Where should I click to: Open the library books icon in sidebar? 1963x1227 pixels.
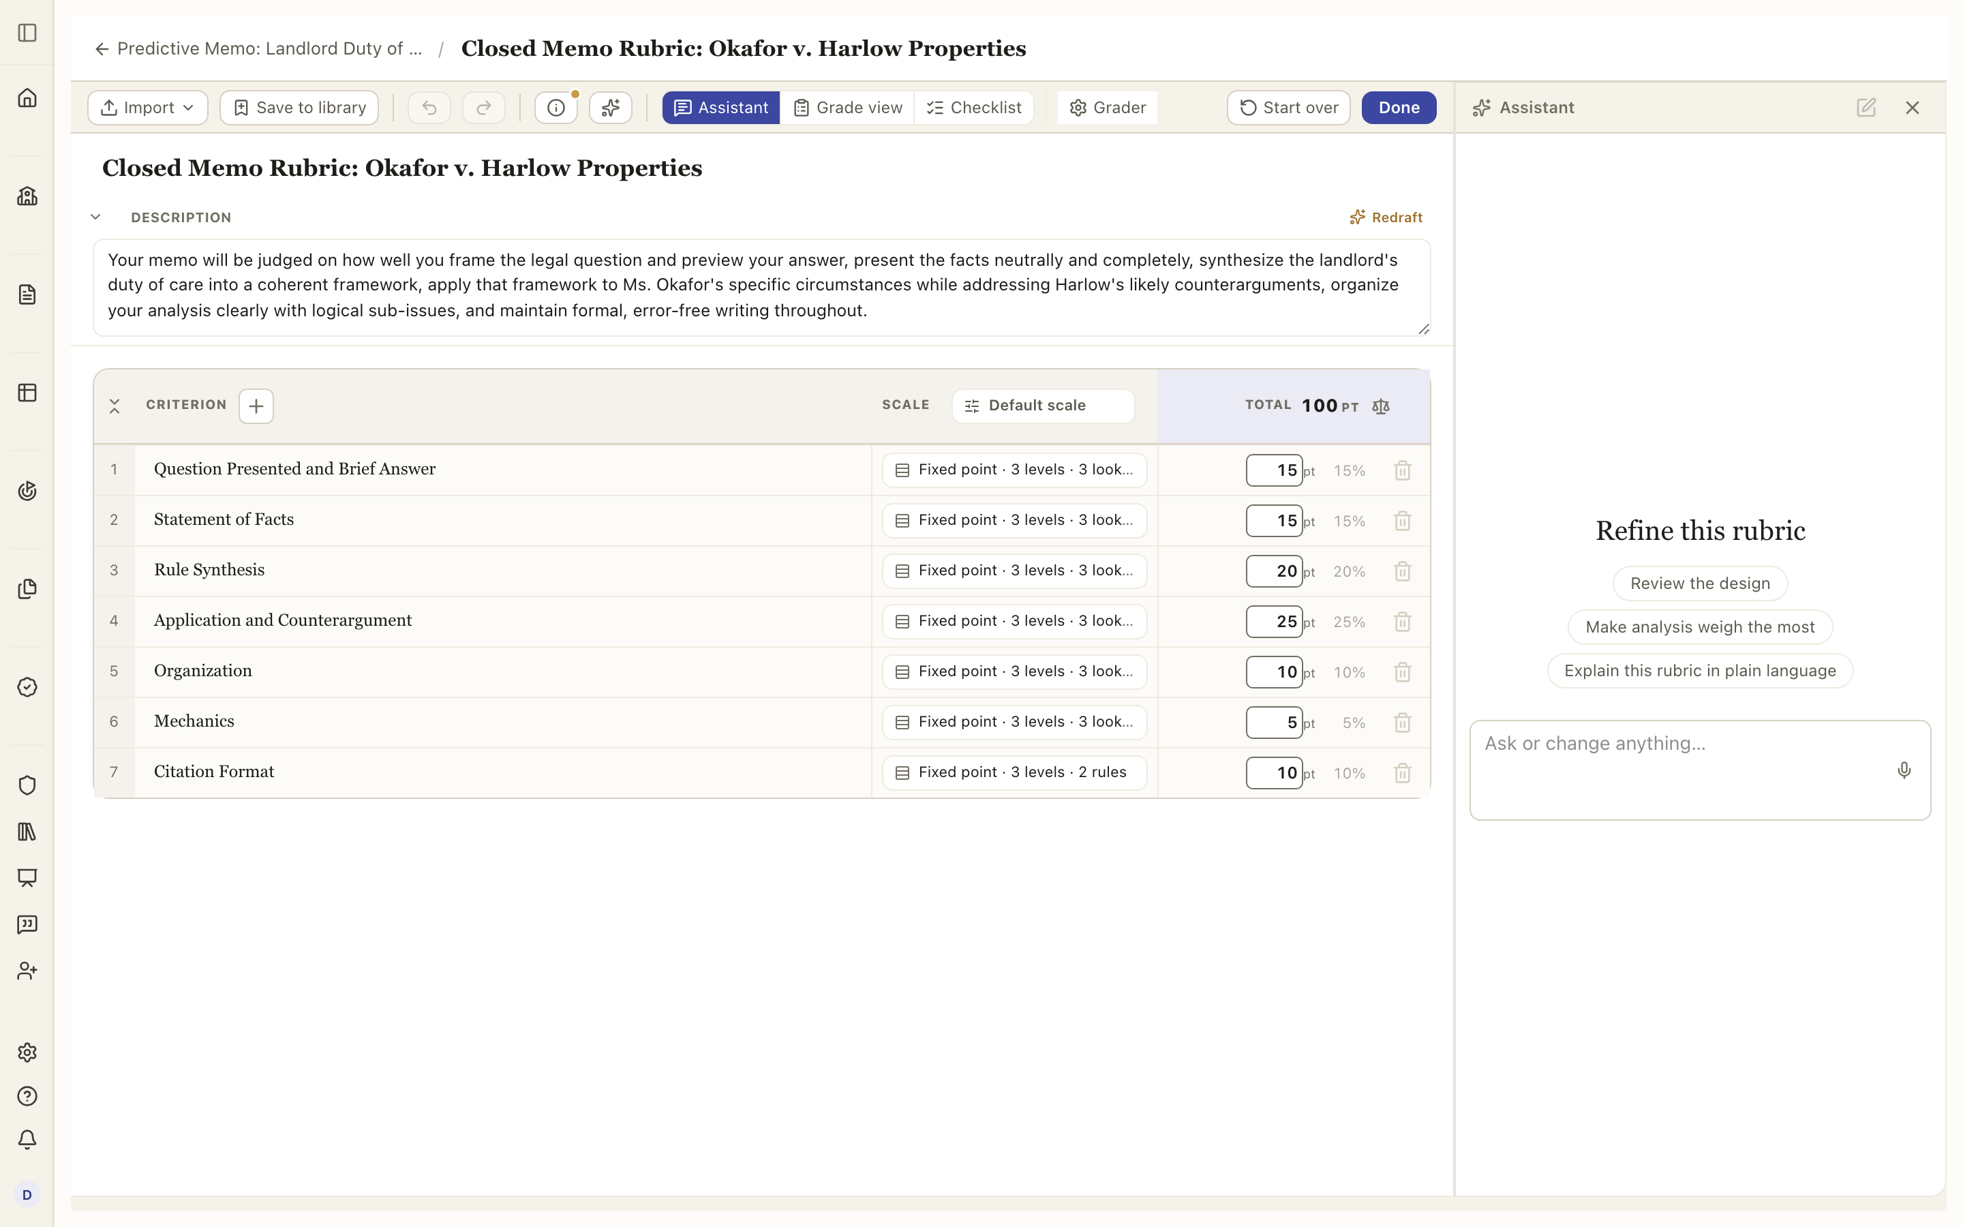pyautogui.click(x=27, y=832)
